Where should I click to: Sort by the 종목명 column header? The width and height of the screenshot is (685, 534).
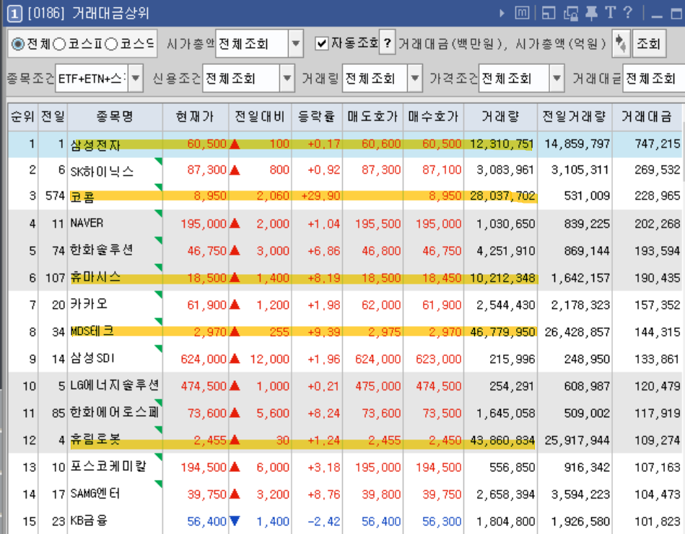pyautogui.click(x=115, y=117)
